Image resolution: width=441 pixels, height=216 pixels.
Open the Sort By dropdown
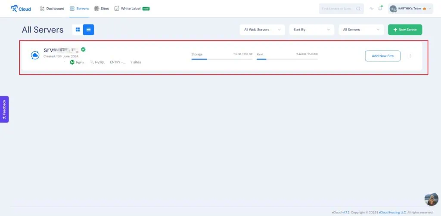tap(312, 30)
